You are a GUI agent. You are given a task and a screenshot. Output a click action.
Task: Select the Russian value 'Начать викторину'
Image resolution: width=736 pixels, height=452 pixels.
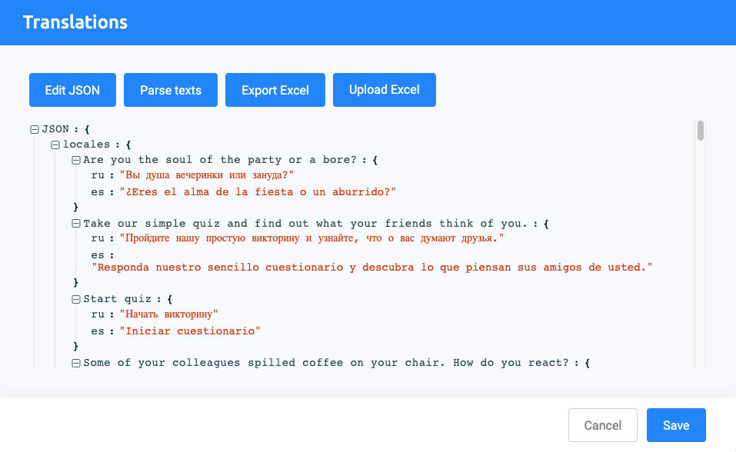point(169,314)
